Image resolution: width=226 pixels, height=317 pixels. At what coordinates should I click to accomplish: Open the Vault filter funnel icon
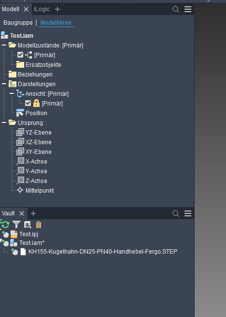coord(16,225)
